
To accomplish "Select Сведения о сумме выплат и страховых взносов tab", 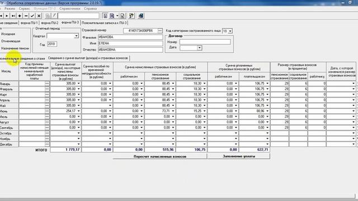I will (x=88, y=58).
